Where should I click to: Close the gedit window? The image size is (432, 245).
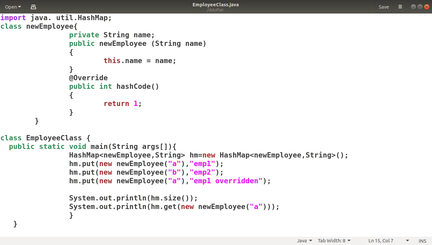click(x=427, y=7)
